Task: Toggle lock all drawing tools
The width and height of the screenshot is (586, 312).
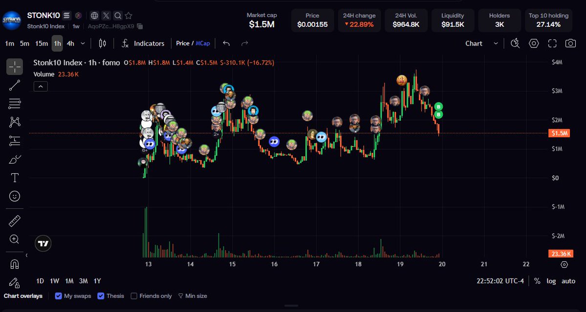Action: pos(15,283)
